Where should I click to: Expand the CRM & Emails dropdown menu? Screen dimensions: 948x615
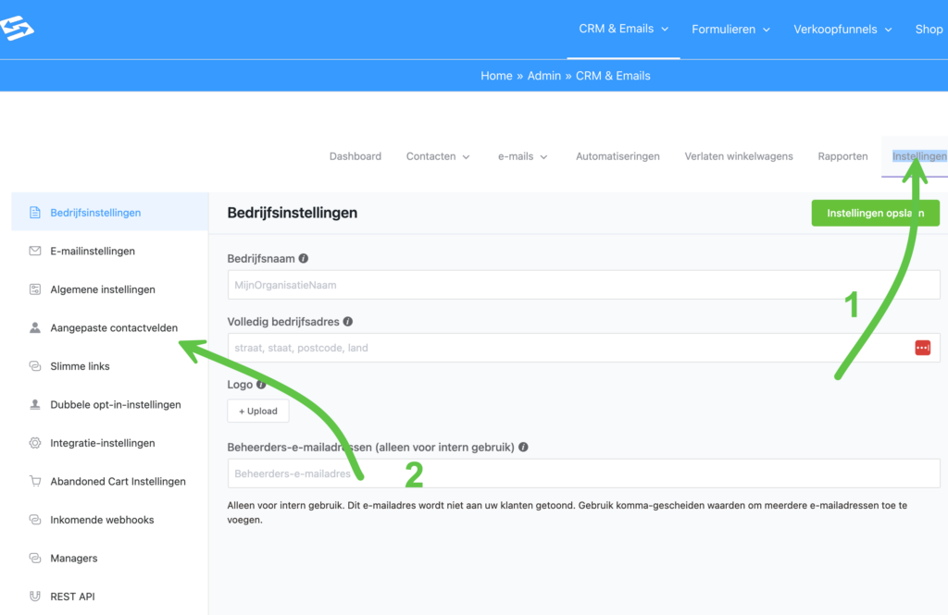(623, 29)
